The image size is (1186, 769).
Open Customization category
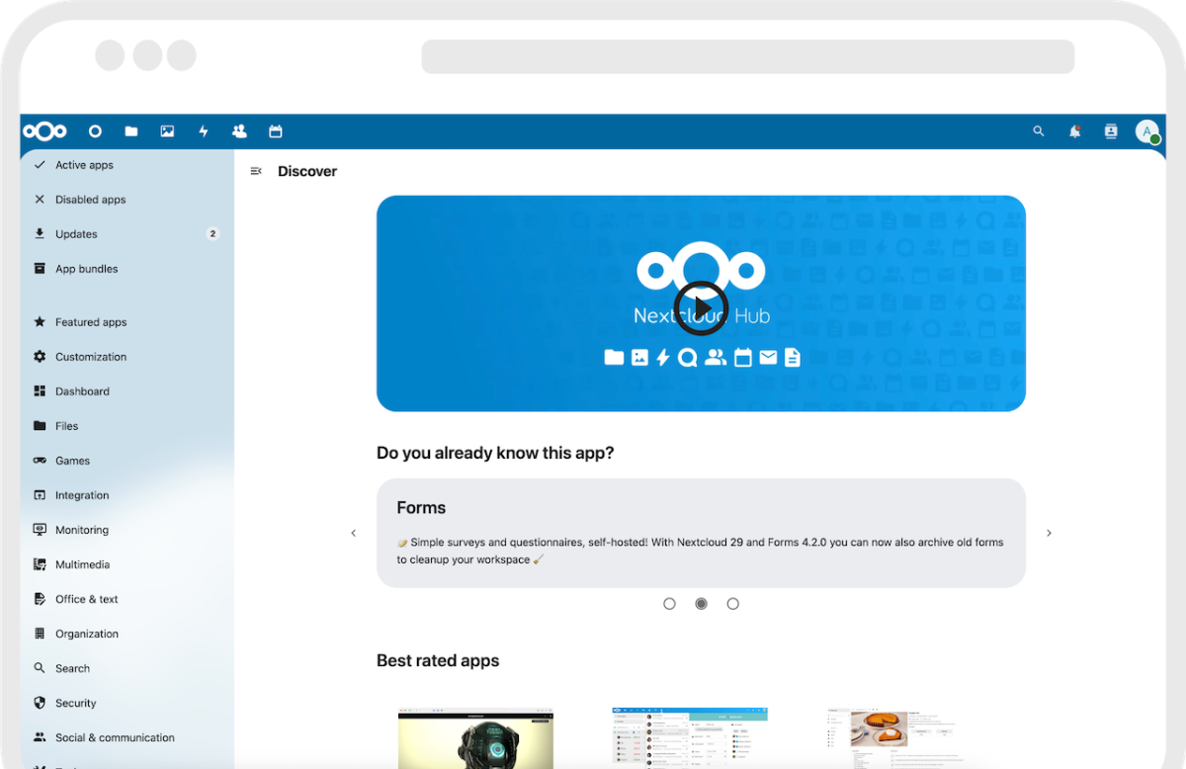[x=127, y=357]
